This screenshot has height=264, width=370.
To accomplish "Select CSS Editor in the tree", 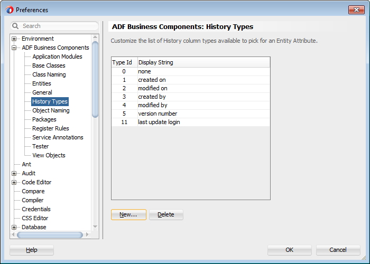I will pos(35,218).
